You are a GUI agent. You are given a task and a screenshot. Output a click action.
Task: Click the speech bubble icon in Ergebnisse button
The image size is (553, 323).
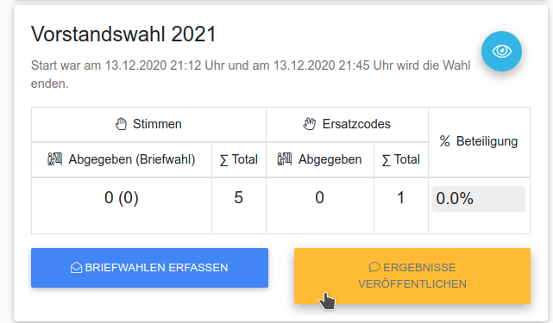point(374,267)
